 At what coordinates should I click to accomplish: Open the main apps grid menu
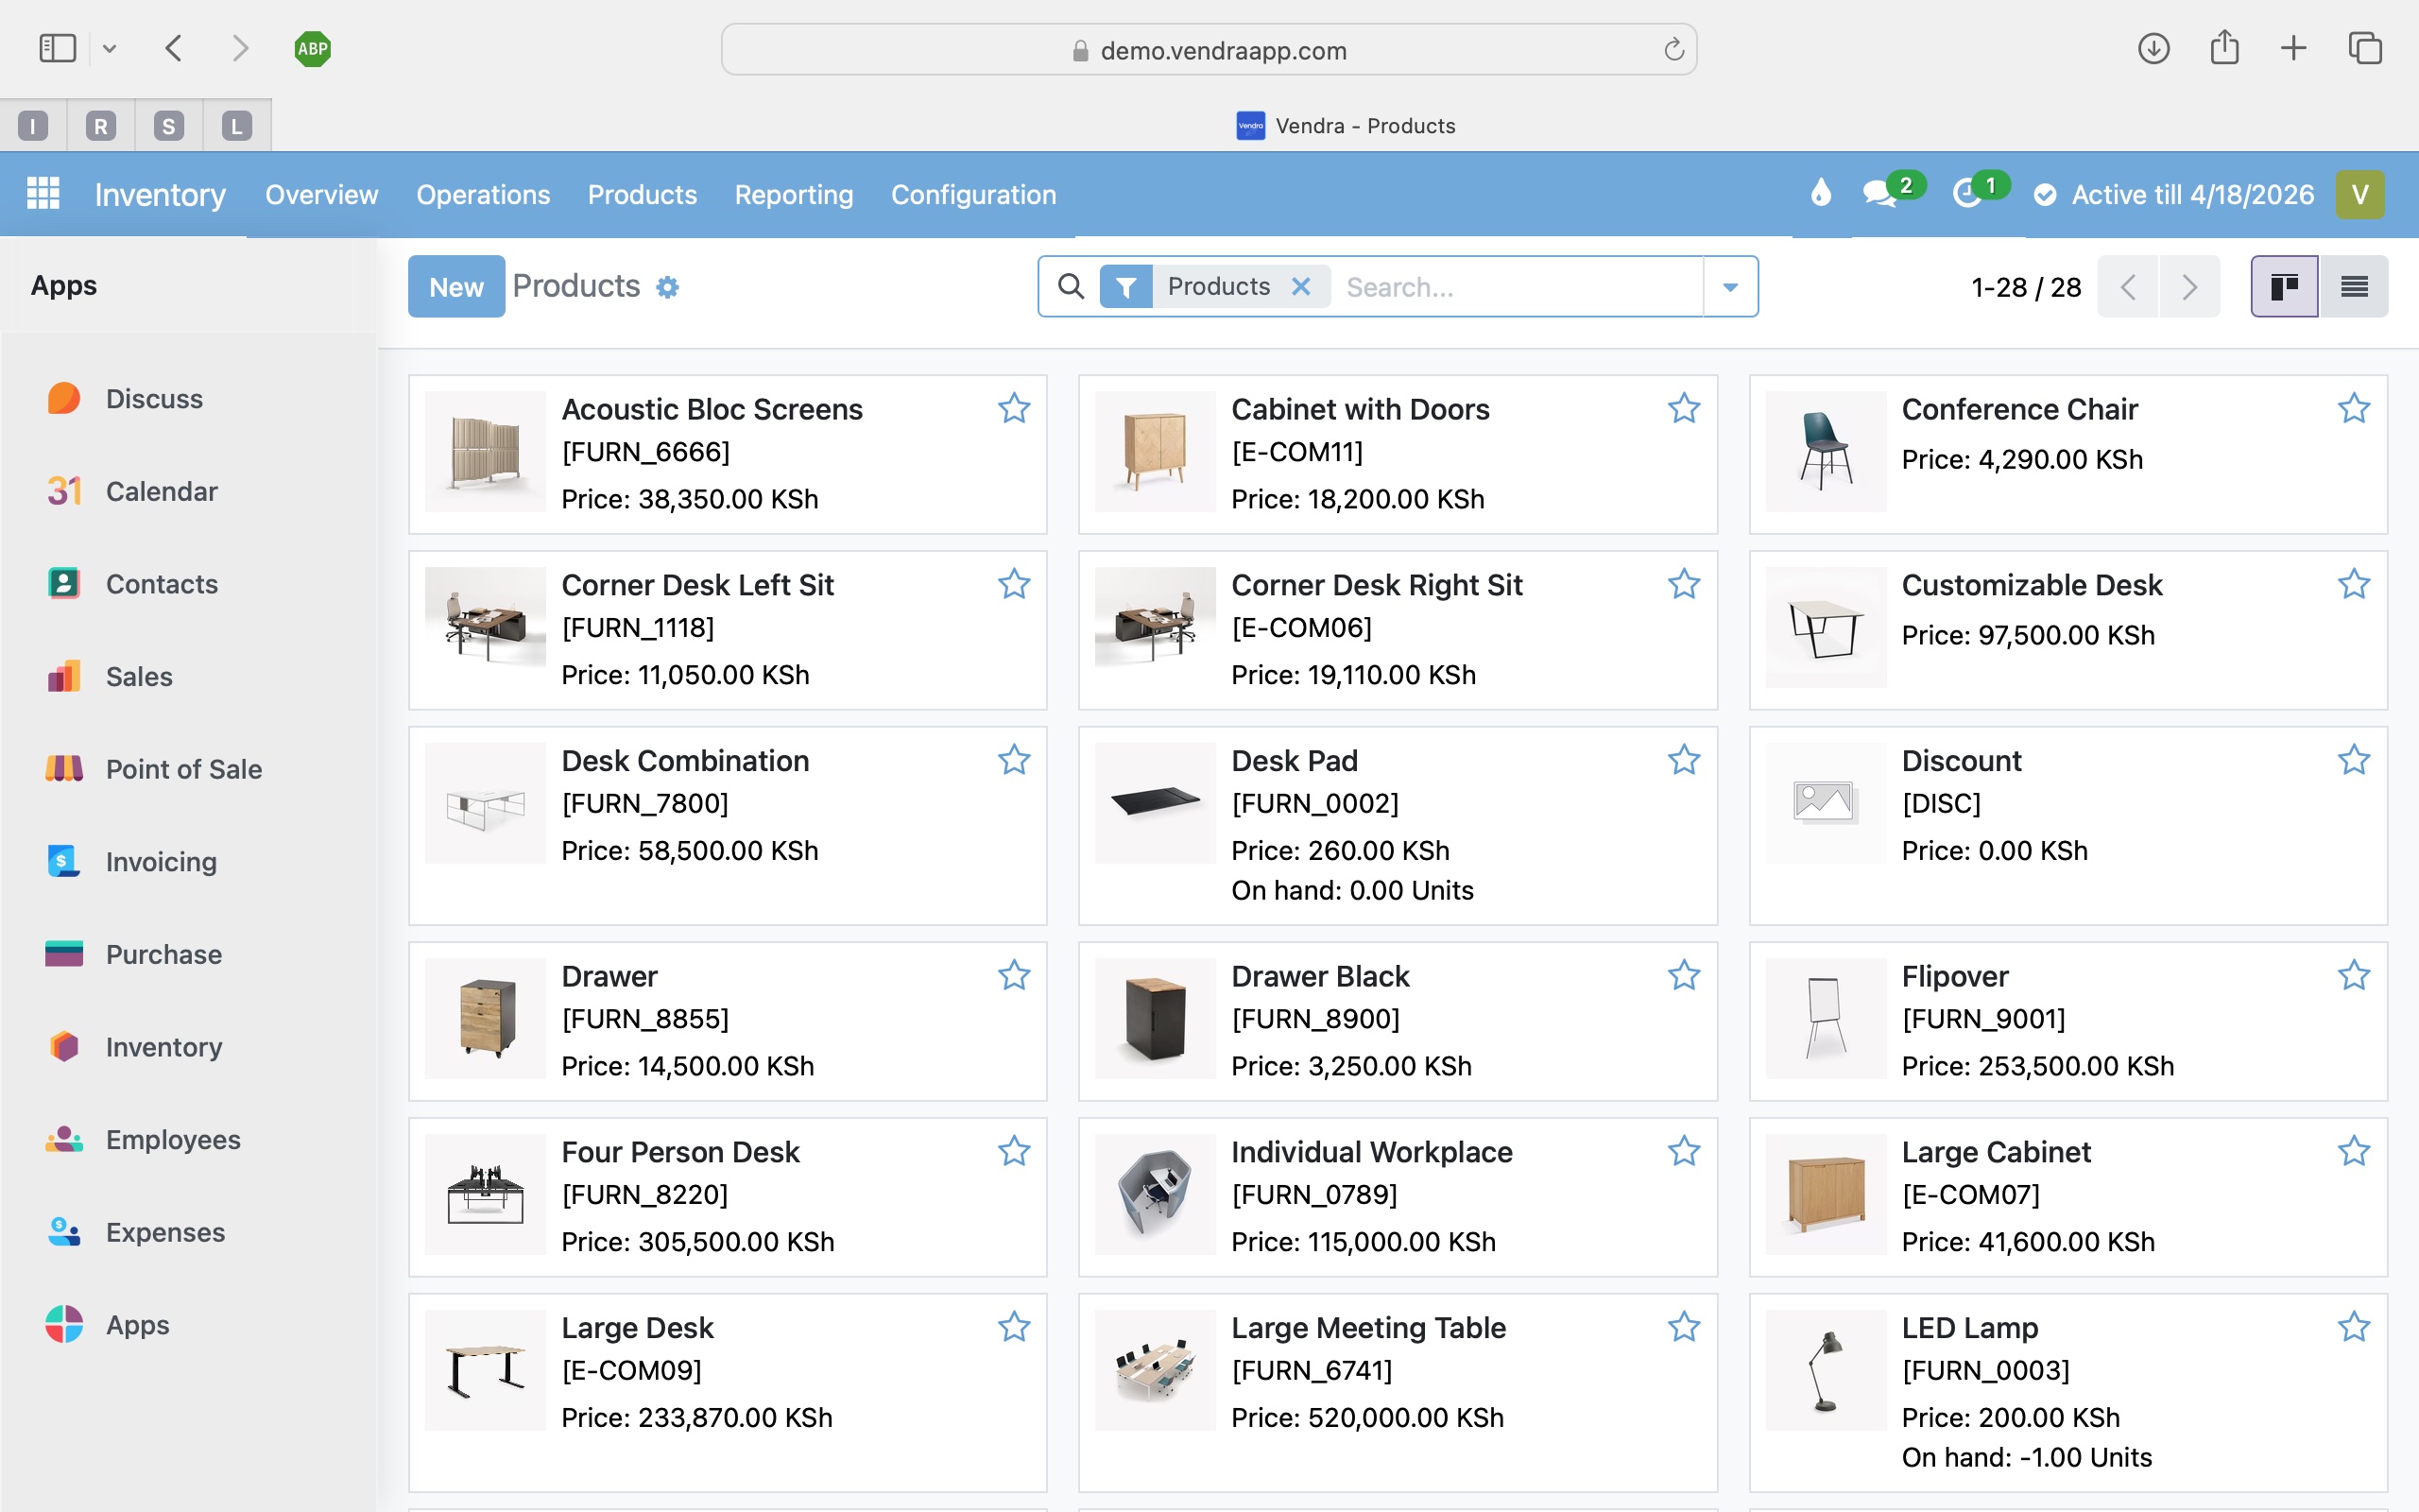[43, 193]
